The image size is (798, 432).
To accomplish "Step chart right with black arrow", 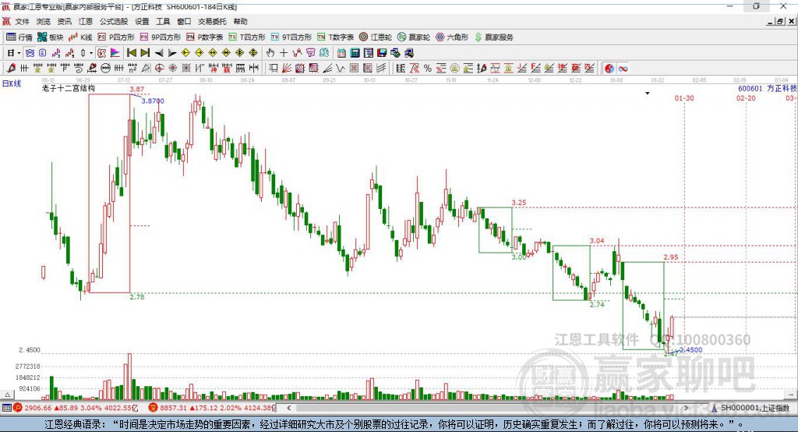I will point(172,53).
